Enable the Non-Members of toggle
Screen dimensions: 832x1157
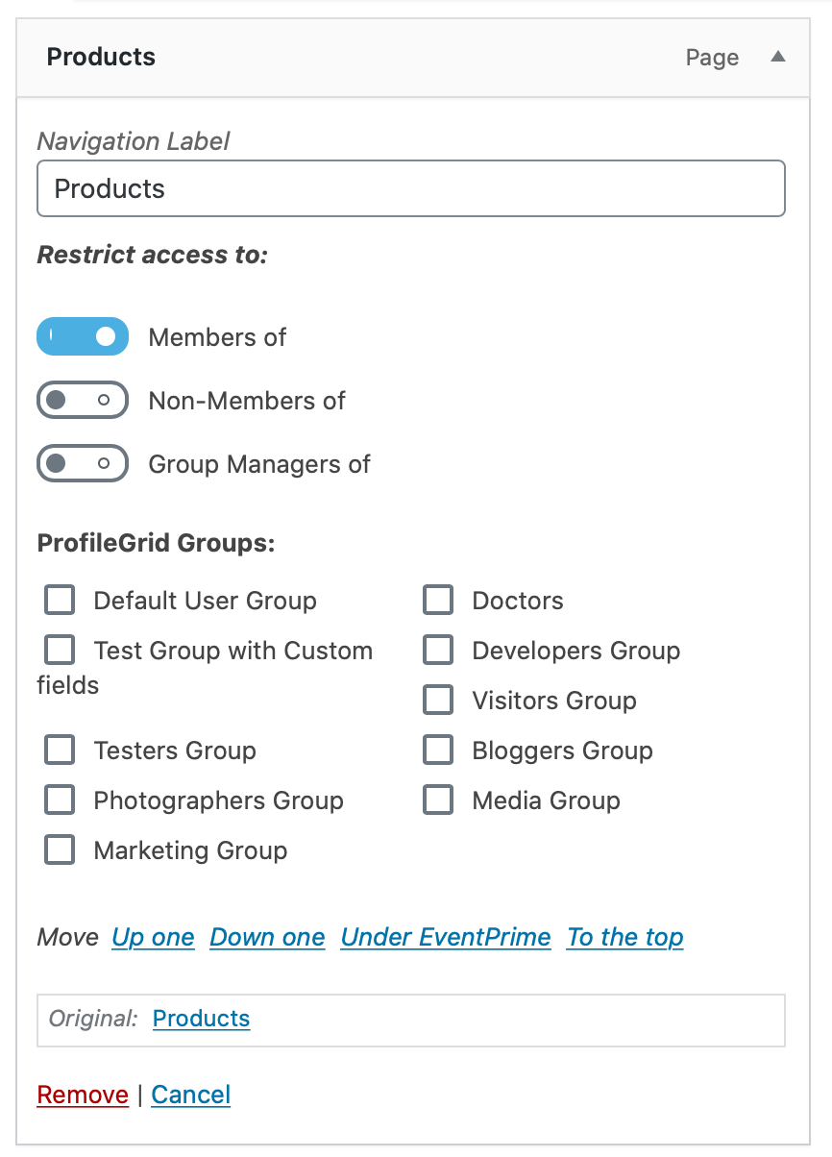(x=82, y=400)
